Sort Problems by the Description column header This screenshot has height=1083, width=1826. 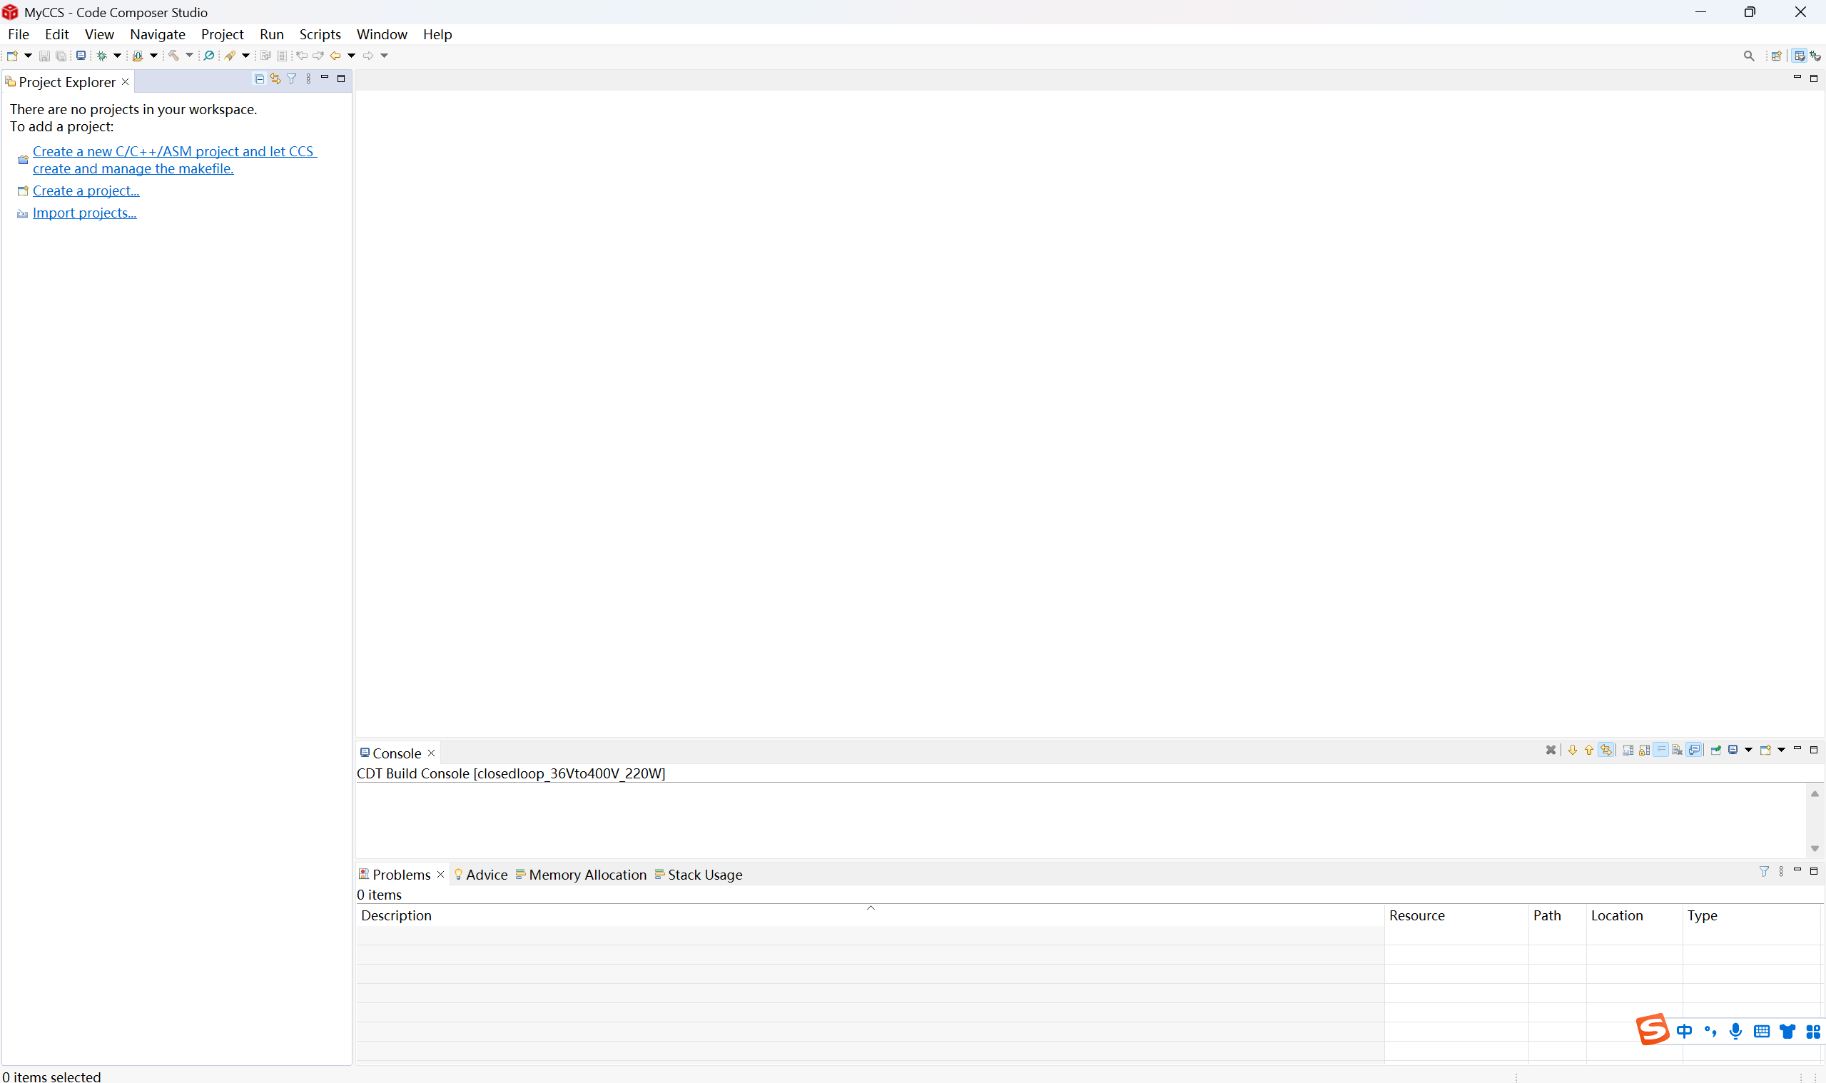397,915
